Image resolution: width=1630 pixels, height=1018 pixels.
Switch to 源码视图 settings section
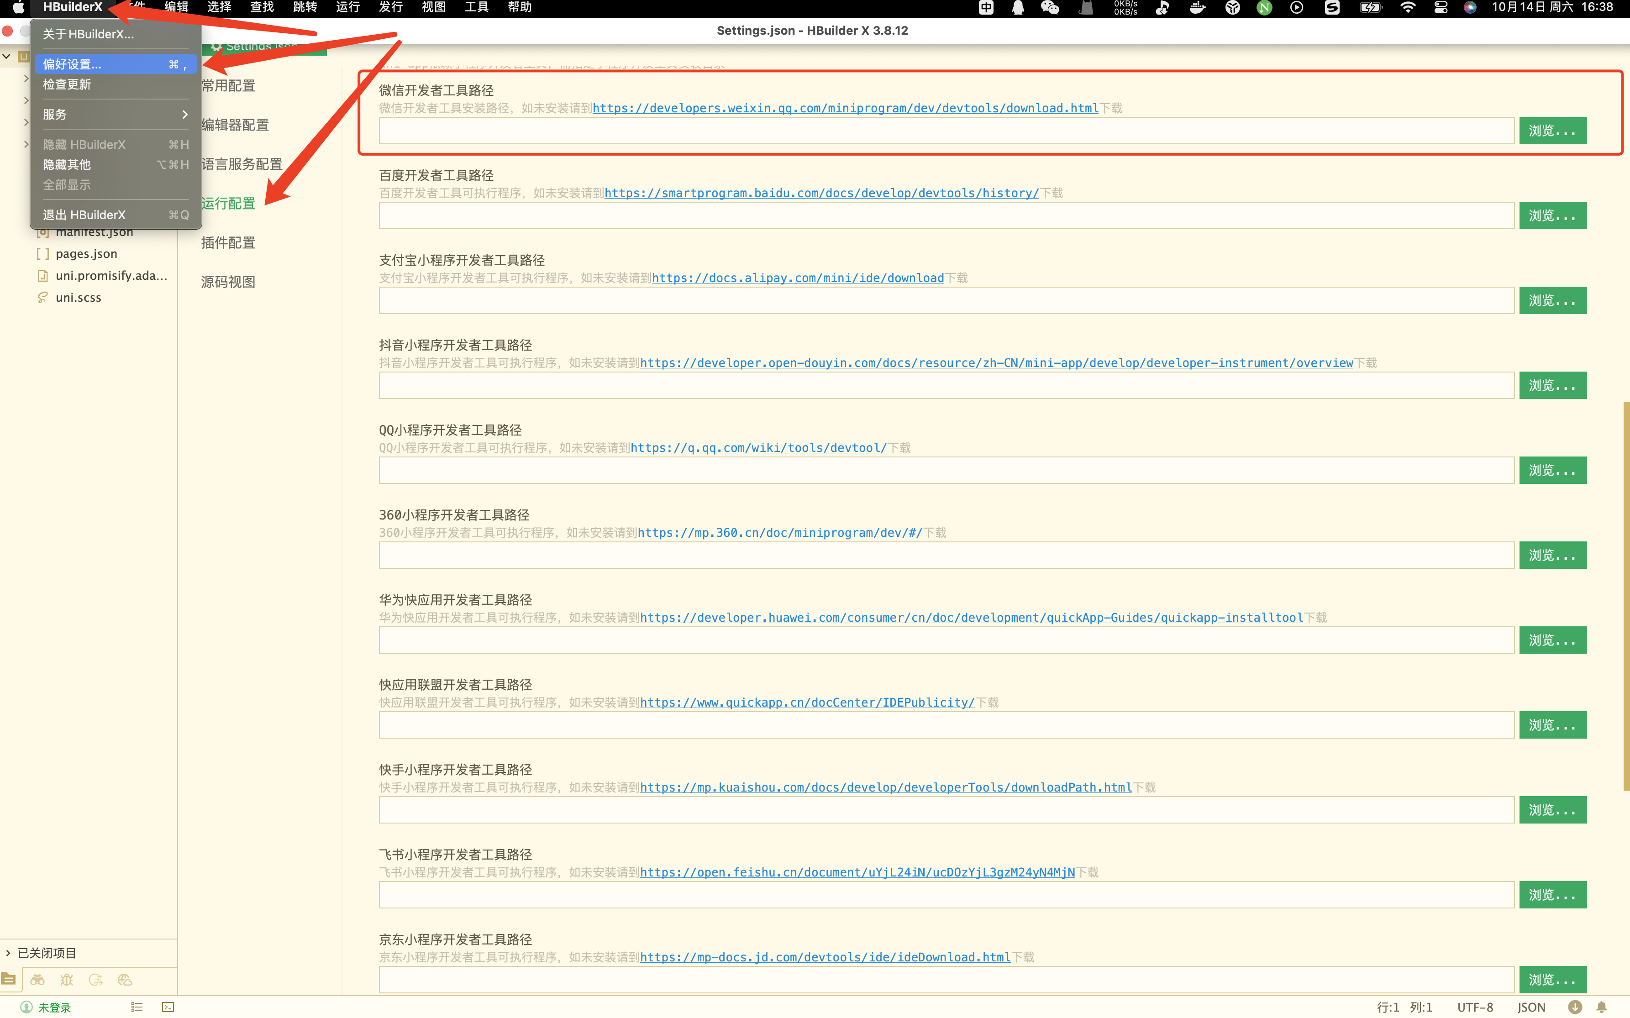[228, 281]
